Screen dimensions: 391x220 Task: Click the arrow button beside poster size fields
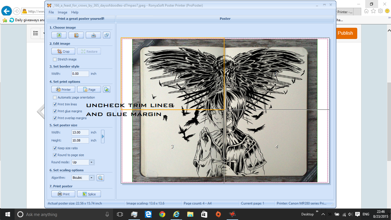(x=103, y=136)
